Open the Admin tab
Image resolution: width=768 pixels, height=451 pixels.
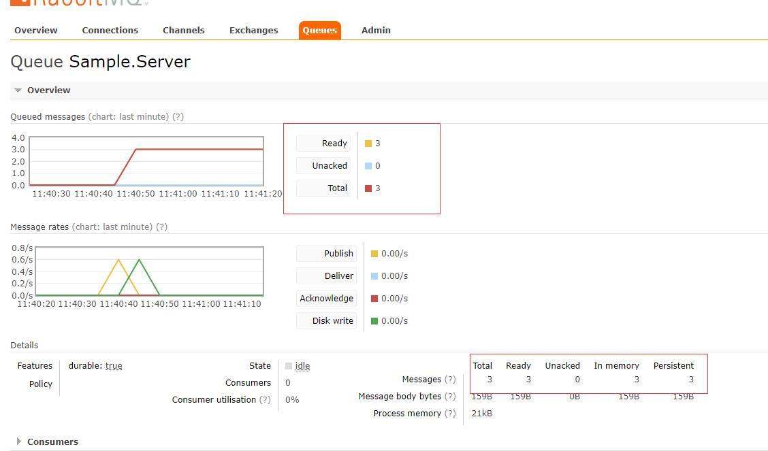376,31
